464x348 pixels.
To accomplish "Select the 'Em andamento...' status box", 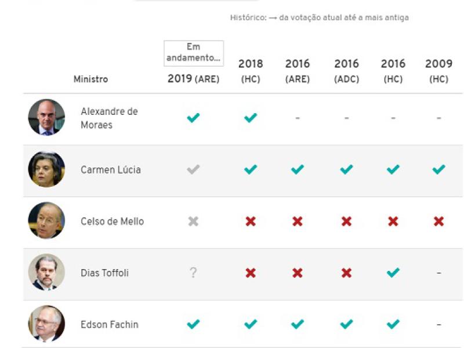I will (194, 53).
